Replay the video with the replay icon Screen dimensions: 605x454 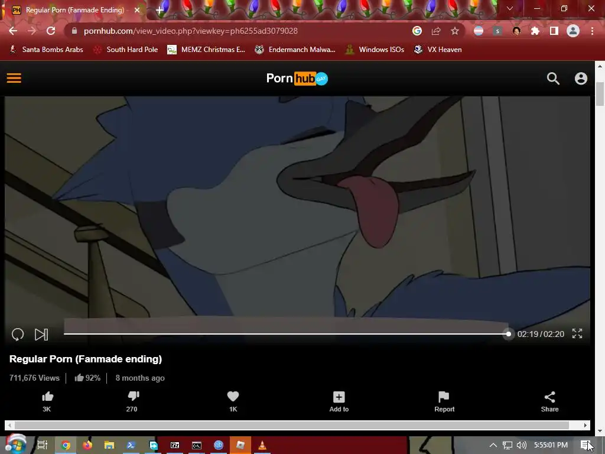click(18, 335)
